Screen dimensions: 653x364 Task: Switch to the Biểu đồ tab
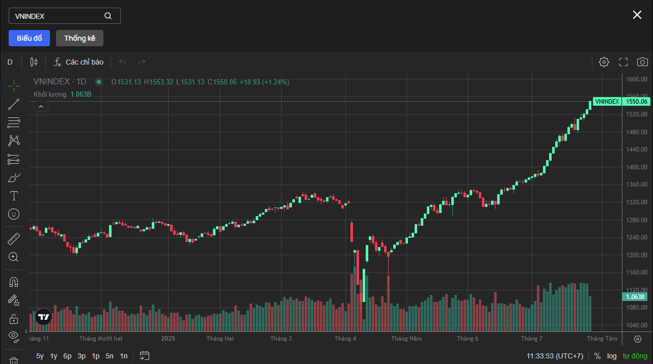(x=29, y=38)
